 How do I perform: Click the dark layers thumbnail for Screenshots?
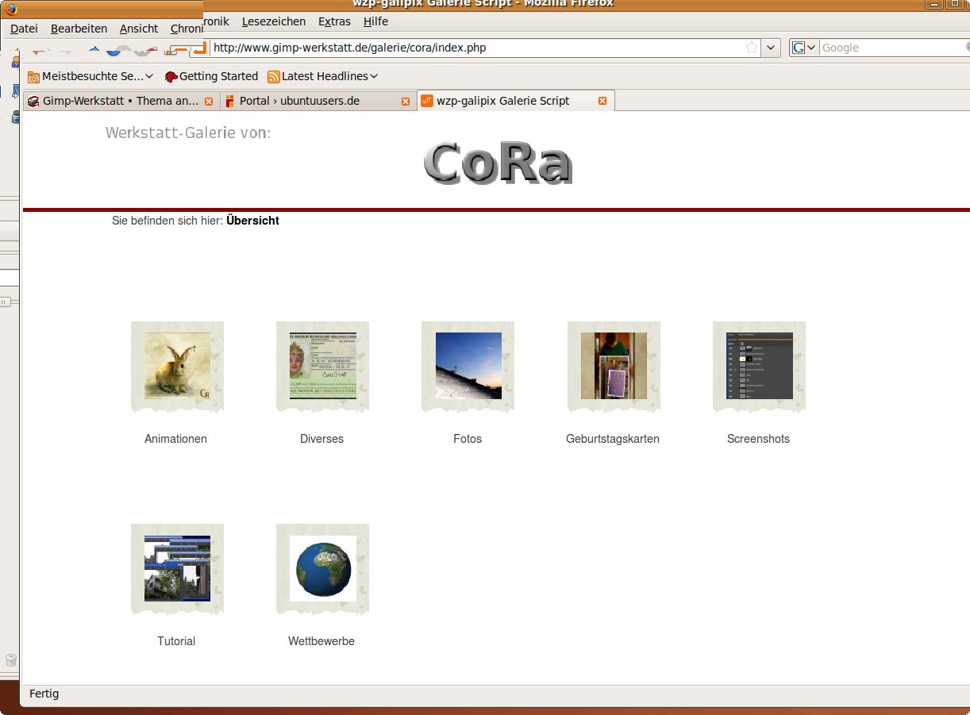pos(760,365)
